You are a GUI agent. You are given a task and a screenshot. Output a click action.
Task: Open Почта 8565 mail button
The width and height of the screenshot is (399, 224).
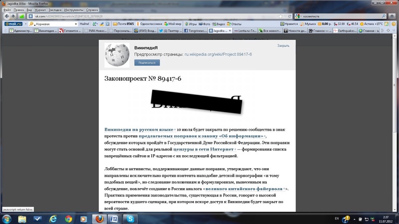click(x=123, y=24)
